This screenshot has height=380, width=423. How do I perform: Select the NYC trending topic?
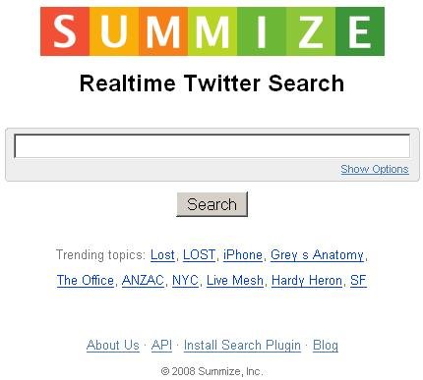(x=185, y=281)
